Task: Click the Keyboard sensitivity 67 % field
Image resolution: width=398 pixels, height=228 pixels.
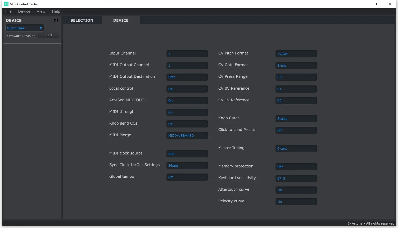Action: (x=296, y=178)
